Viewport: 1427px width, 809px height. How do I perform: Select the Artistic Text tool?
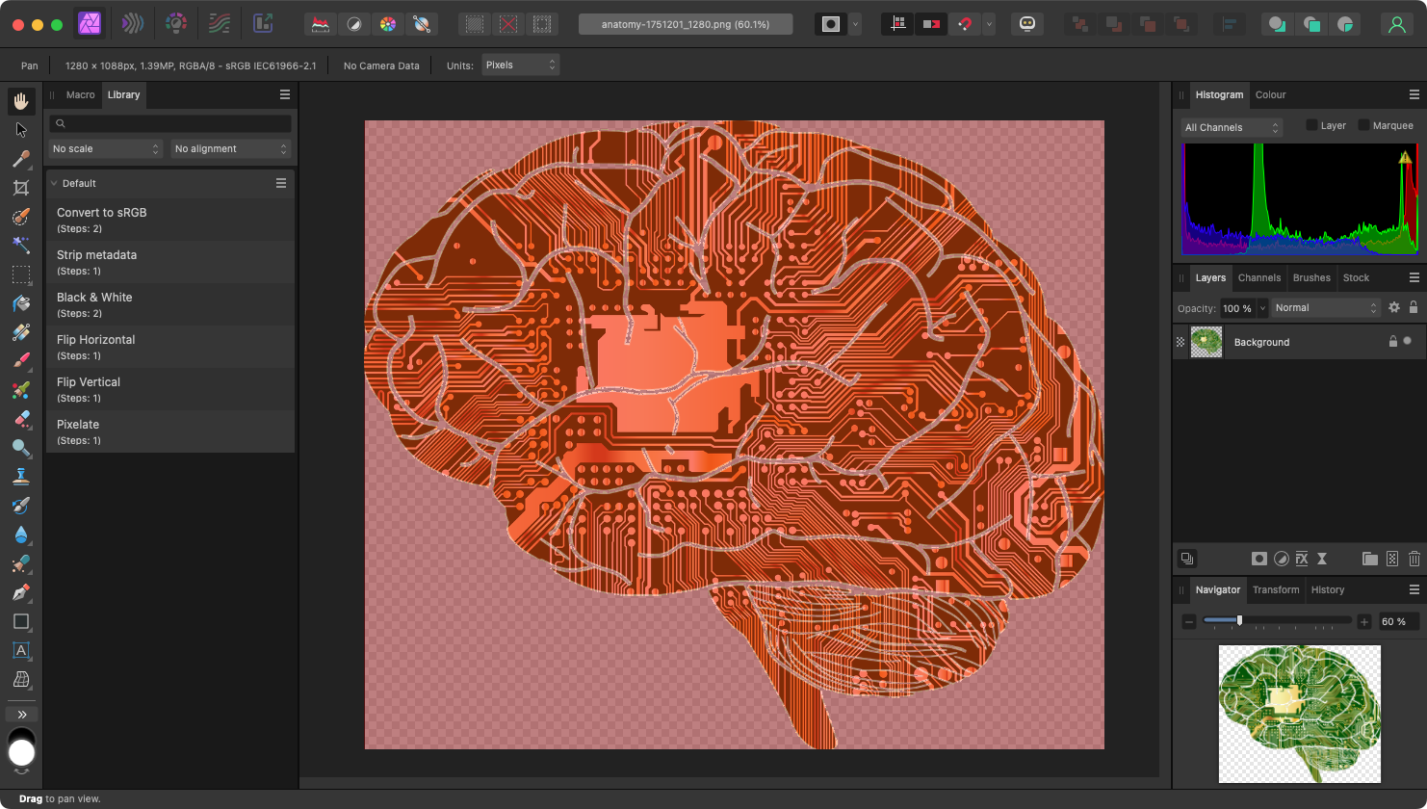[x=21, y=650]
